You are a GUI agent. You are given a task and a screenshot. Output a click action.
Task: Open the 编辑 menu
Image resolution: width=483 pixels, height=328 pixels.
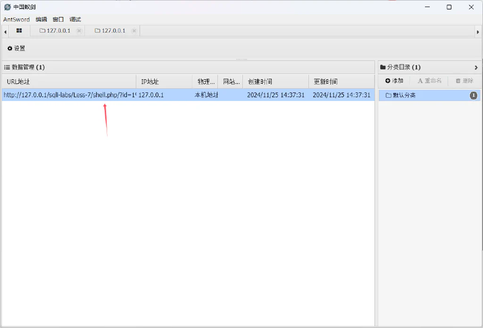coord(42,19)
